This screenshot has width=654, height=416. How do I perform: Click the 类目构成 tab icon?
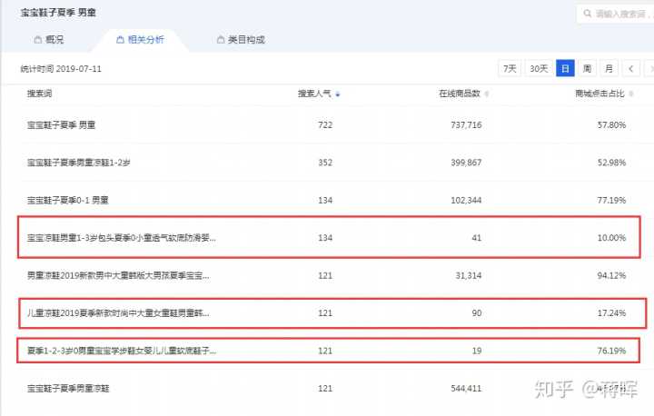pos(221,40)
